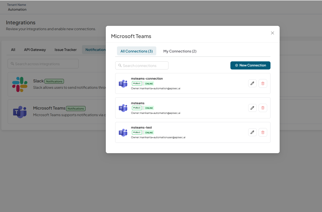Focus the Search across integrations field
Image resolution: width=322 pixels, height=212 pixels.
click(43, 64)
